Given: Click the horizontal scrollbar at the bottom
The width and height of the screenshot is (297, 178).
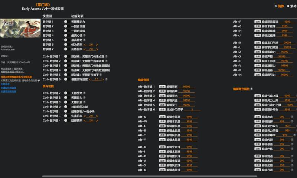Looking at the screenshot, I should coord(150,176).
